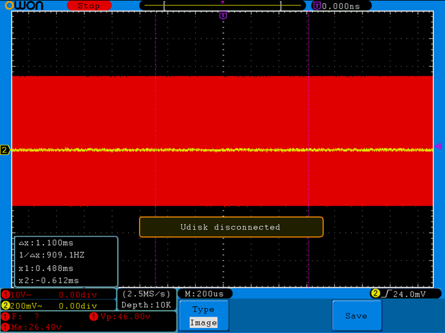Click the purple T trigger position marker
The image size is (445, 333).
click(223, 15)
